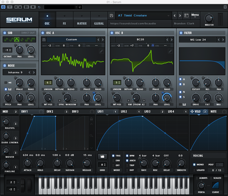228x196 pixels.
Task: Select previous OSC A wavetable
Action: click(99, 40)
